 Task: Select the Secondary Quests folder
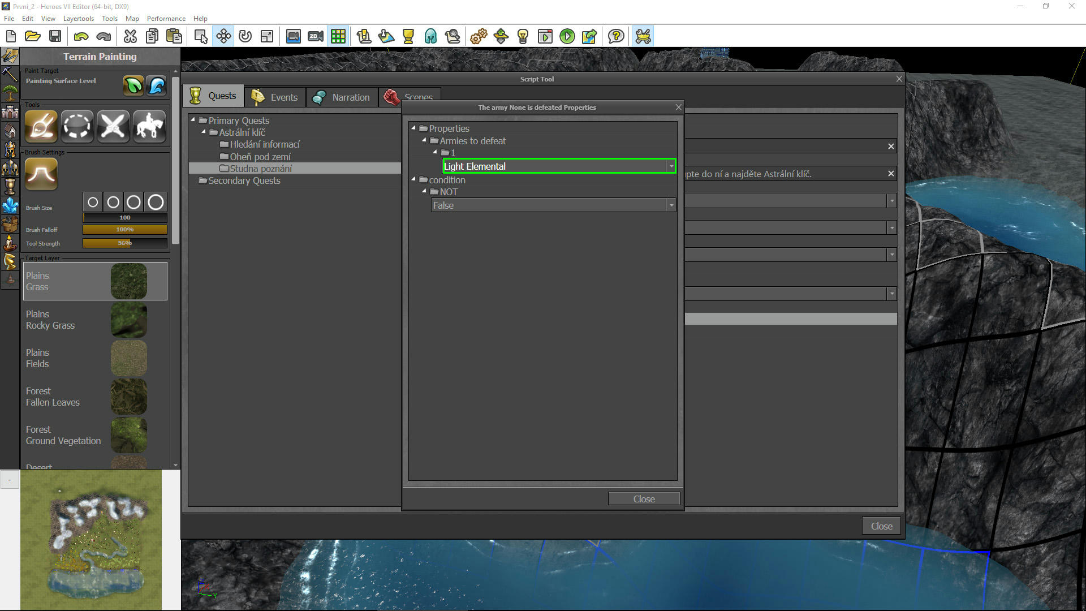coord(244,180)
